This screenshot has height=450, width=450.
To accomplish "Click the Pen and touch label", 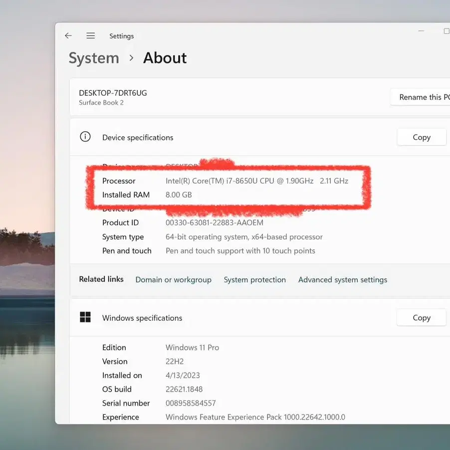I will [x=127, y=251].
